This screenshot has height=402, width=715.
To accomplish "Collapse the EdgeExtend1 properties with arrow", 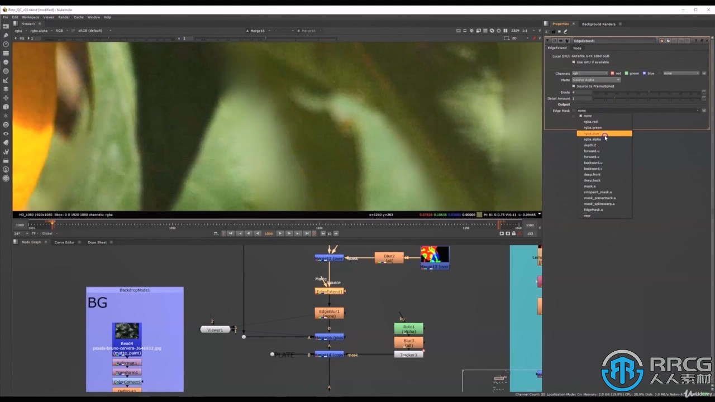I will click(548, 41).
